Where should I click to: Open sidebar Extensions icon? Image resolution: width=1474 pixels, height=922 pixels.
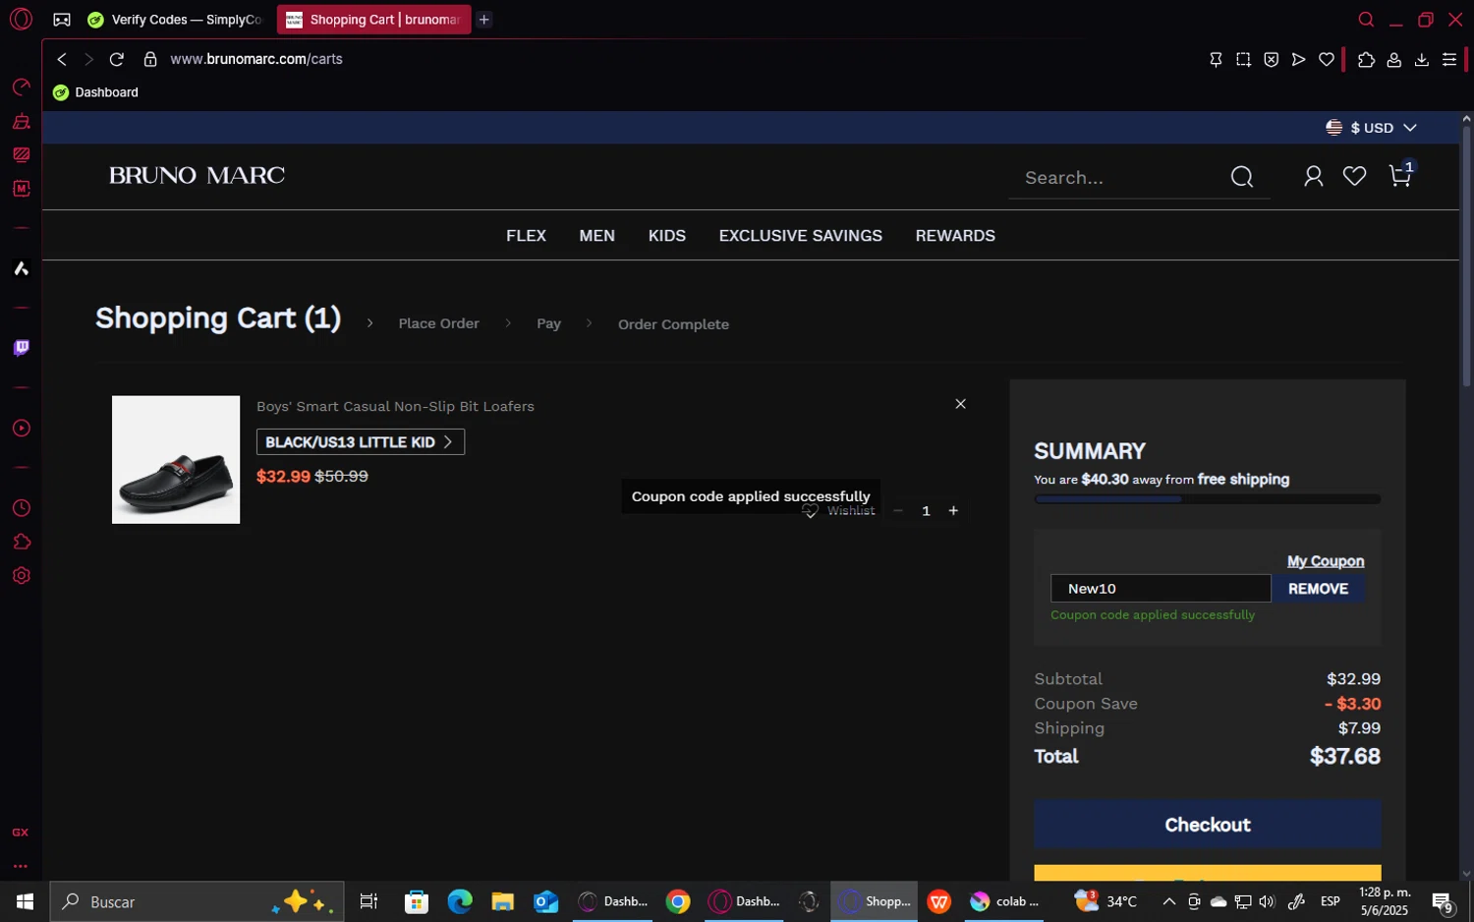21,543
